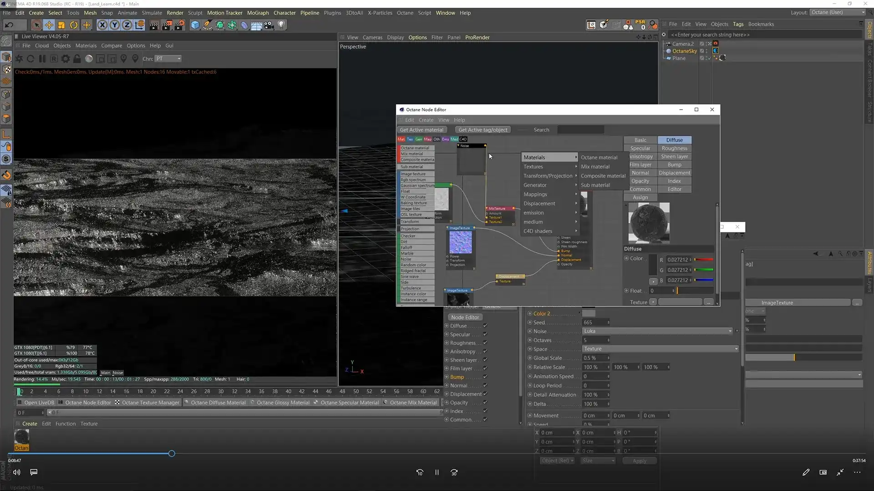Click the Cube primitive icon
The image size is (874, 491).
pyautogui.click(x=195, y=25)
